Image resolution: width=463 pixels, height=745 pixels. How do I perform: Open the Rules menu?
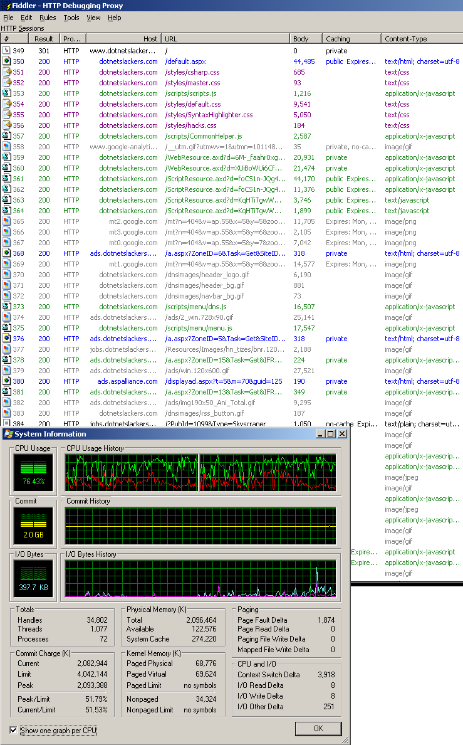tap(48, 18)
